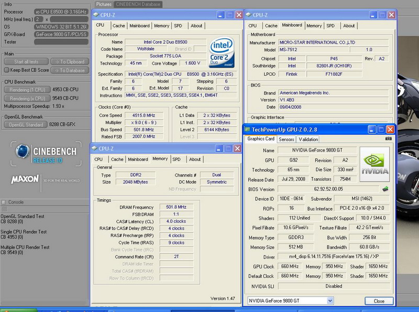Click the BIOS save icon in GPU-Z
Screen dimensions: 419x312
point(386,189)
